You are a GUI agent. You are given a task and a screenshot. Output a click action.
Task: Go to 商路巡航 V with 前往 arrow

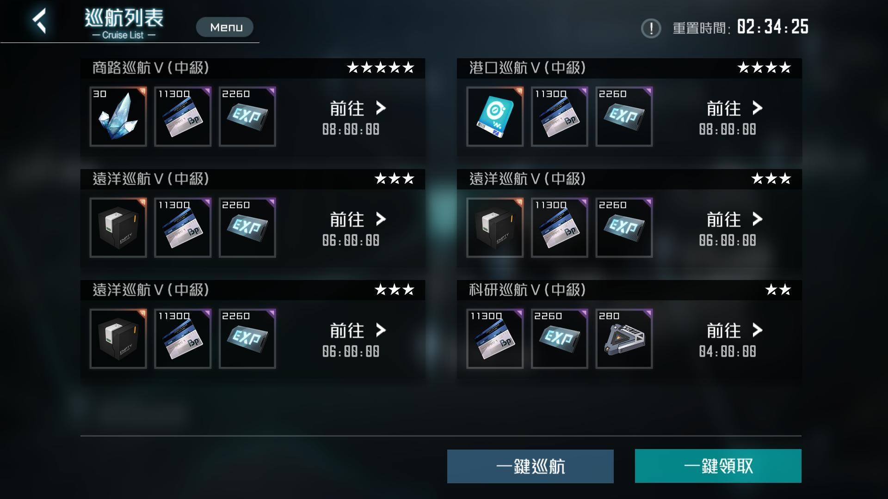click(x=358, y=109)
